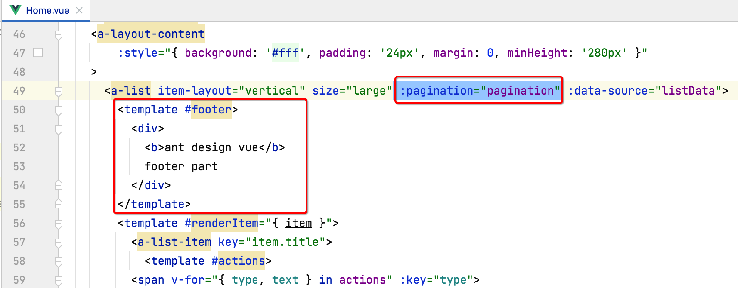Close the Home.vue tab
This screenshot has height=288, width=738.
(x=79, y=10)
